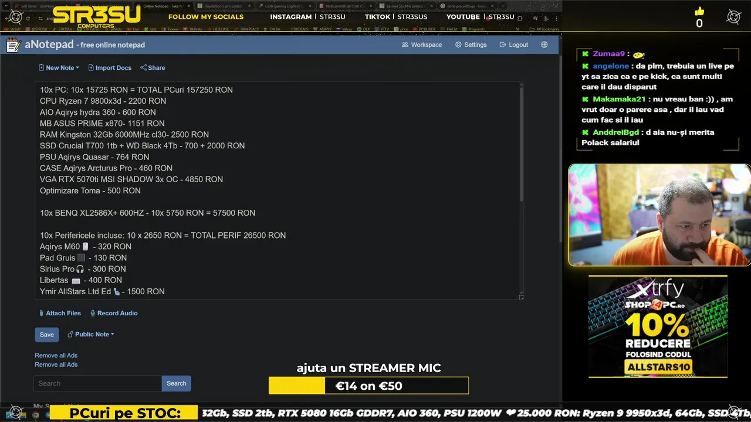The image size is (751, 422).
Task: Click the text area resize handle
Action: pyautogui.click(x=521, y=297)
